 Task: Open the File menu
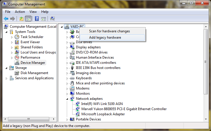8,12
